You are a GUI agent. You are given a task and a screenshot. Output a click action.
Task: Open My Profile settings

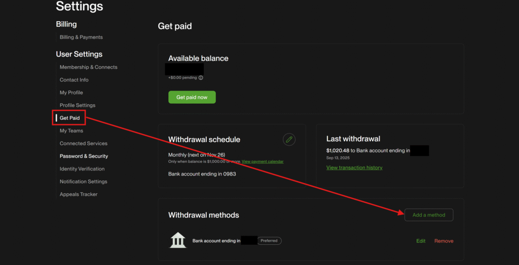[x=71, y=93]
